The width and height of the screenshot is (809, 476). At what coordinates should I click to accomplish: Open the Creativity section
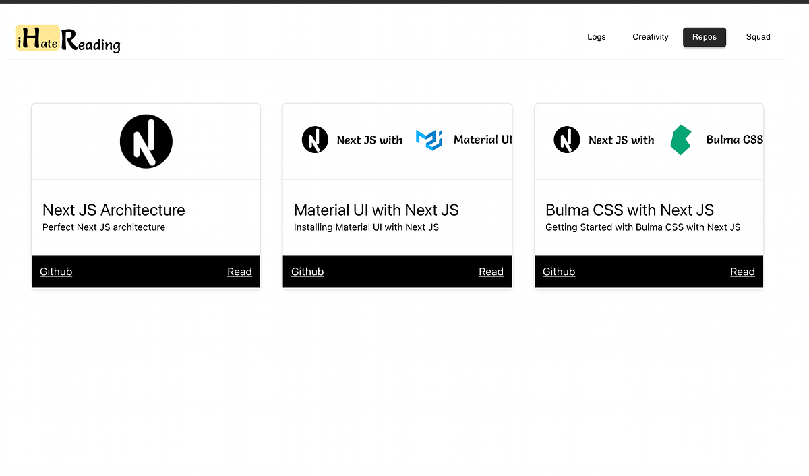click(x=650, y=37)
